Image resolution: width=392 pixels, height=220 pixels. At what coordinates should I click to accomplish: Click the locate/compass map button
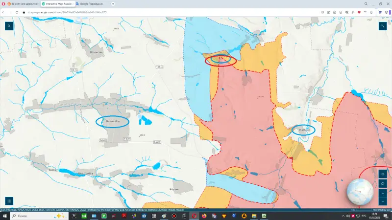[x=382, y=174]
